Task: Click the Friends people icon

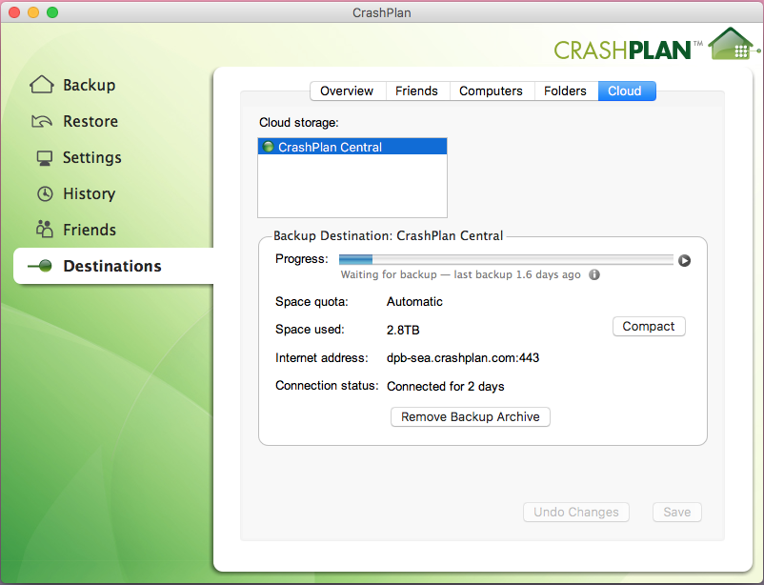Action: (44, 230)
